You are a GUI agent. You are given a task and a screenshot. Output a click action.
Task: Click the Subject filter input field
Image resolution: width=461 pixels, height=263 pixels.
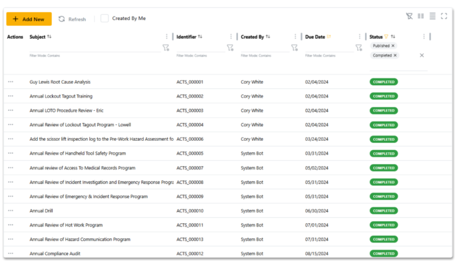95,48
